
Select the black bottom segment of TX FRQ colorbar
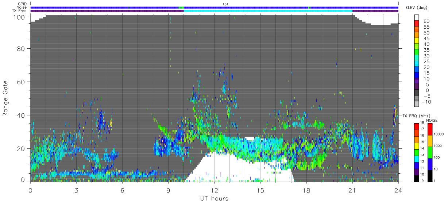[x=416, y=178]
